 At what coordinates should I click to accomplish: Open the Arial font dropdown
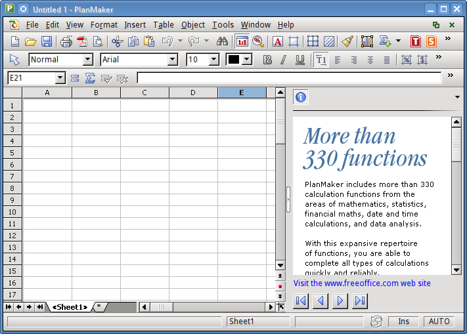(172, 60)
